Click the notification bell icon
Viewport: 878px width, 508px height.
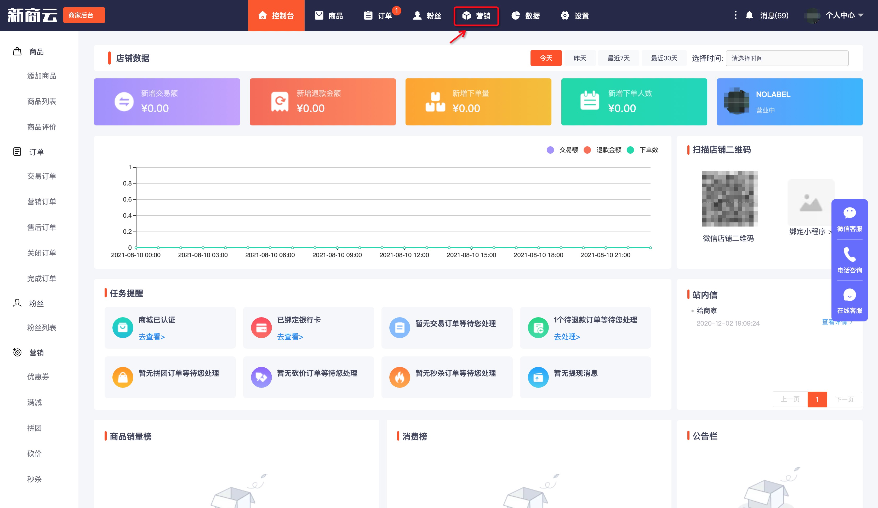tap(749, 15)
